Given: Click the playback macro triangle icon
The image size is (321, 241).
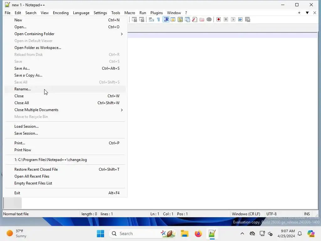Looking at the screenshot, I should click(x=233, y=19).
